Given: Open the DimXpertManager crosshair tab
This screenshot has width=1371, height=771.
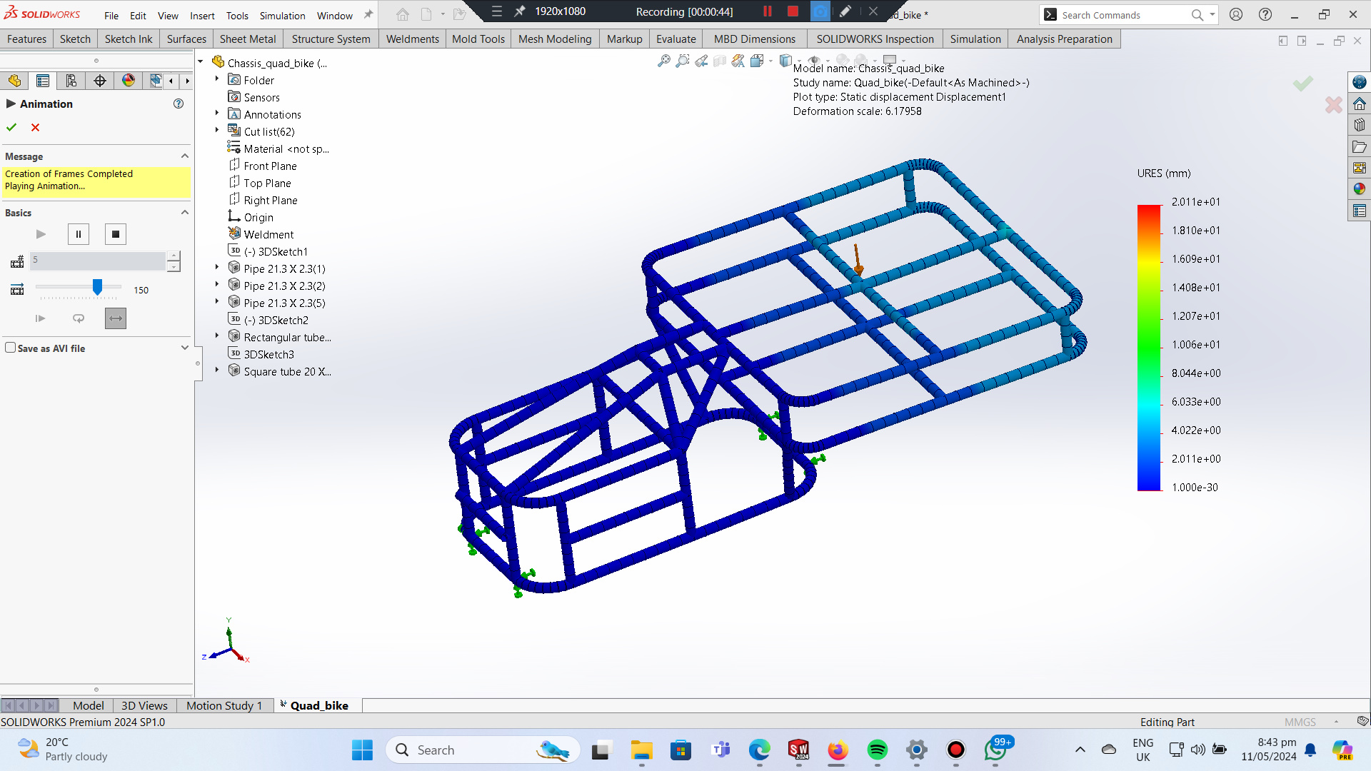Looking at the screenshot, I should click(x=100, y=81).
